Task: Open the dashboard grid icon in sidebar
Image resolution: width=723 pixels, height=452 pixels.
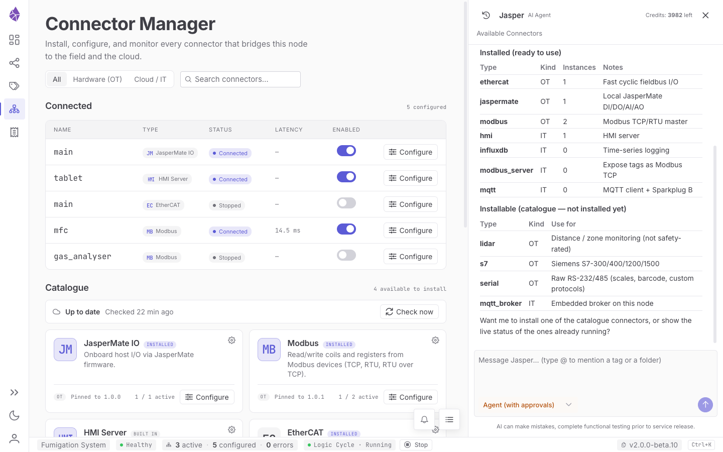Action: 15,40
